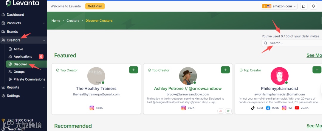Click brooke@arrowsandbow.com email
Image resolution: width=322 pixels, height=131 pixels.
click(188, 94)
